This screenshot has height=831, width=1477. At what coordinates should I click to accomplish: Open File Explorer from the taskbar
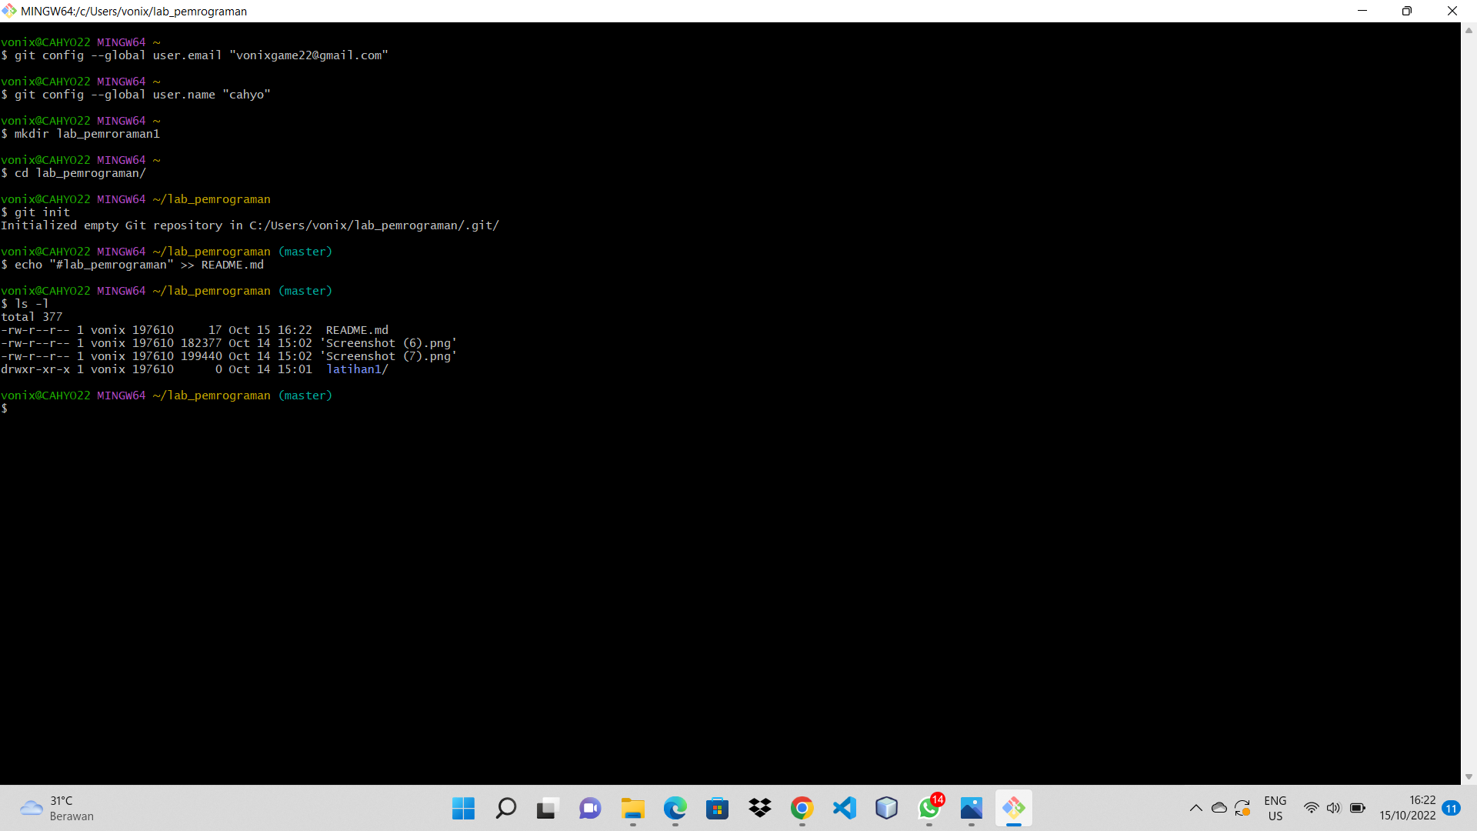tap(632, 809)
